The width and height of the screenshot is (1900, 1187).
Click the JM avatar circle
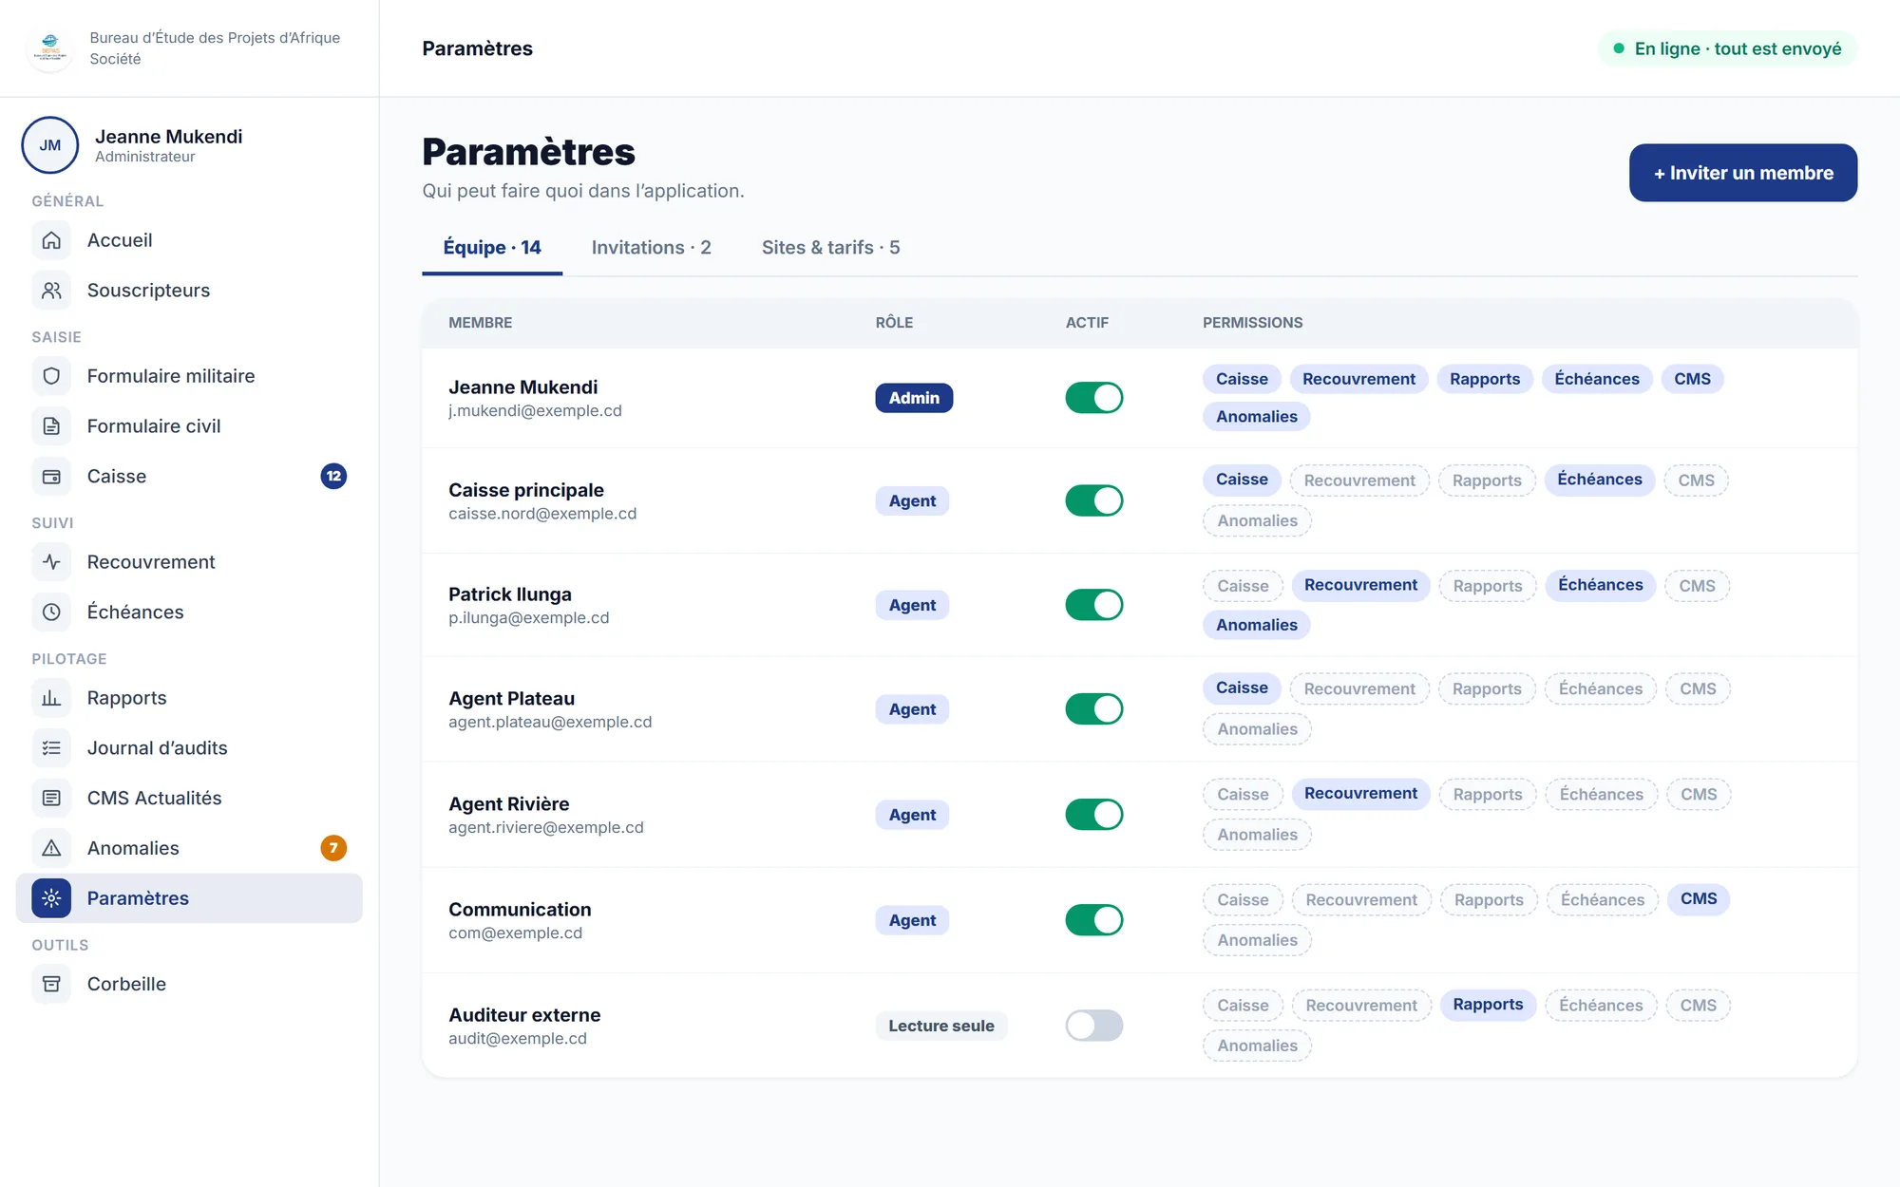point(50,145)
